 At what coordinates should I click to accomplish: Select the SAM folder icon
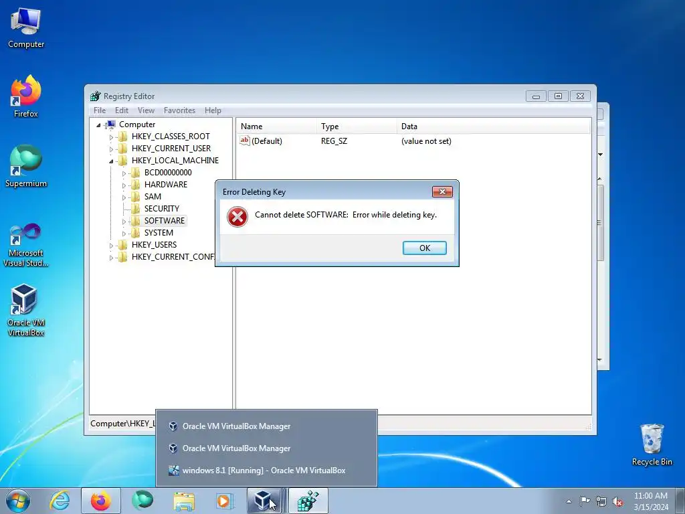pyautogui.click(x=136, y=197)
